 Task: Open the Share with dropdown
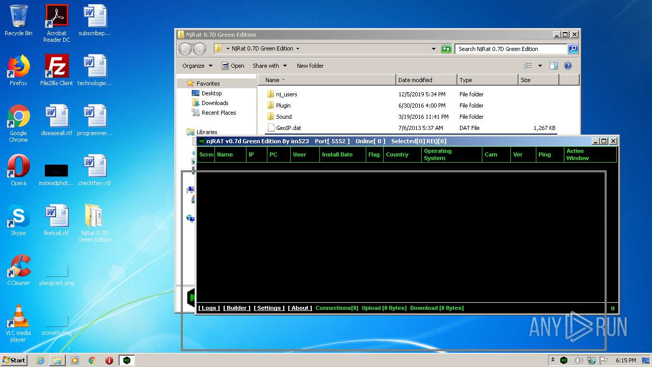click(269, 66)
